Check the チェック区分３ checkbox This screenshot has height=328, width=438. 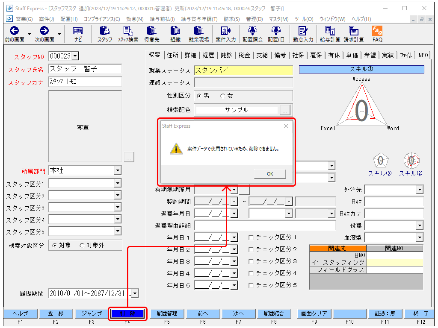251,261
